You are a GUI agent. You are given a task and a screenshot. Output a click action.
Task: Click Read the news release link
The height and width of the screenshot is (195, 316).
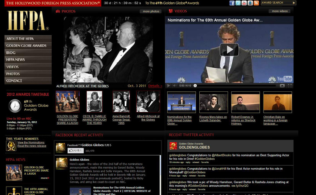coord(32,146)
